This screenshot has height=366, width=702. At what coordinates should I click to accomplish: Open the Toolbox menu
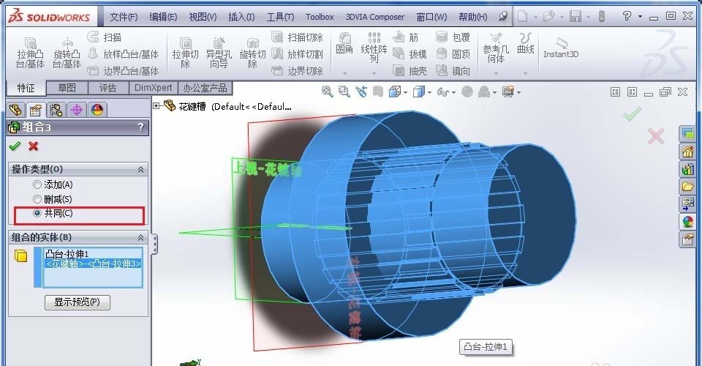pyautogui.click(x=320, y=17)
